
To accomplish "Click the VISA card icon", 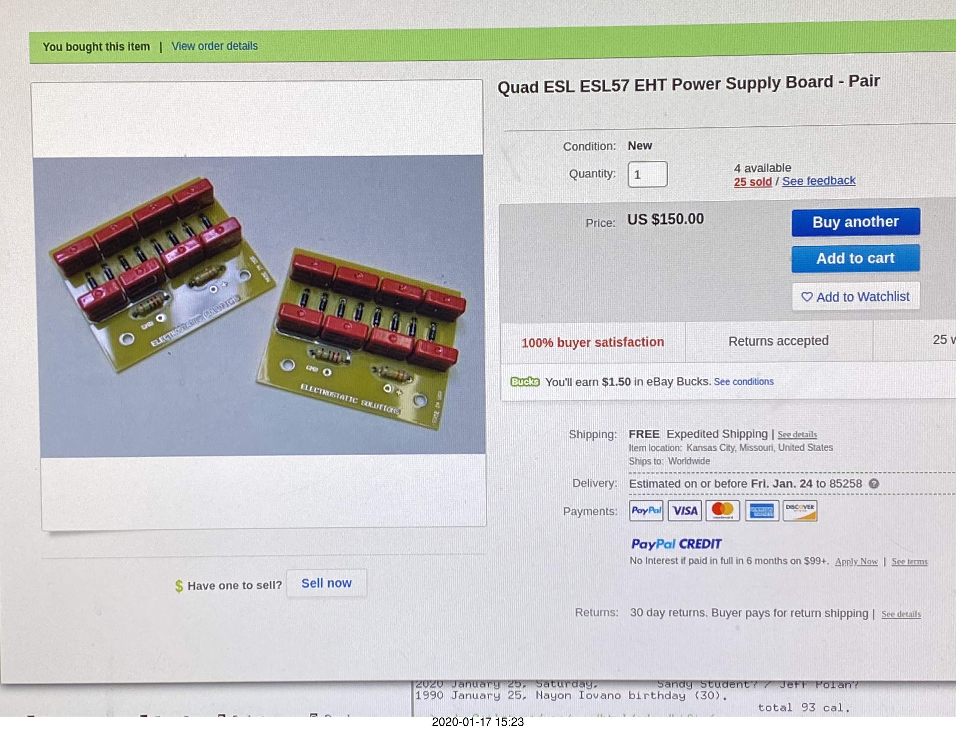I will click(684, 510).
